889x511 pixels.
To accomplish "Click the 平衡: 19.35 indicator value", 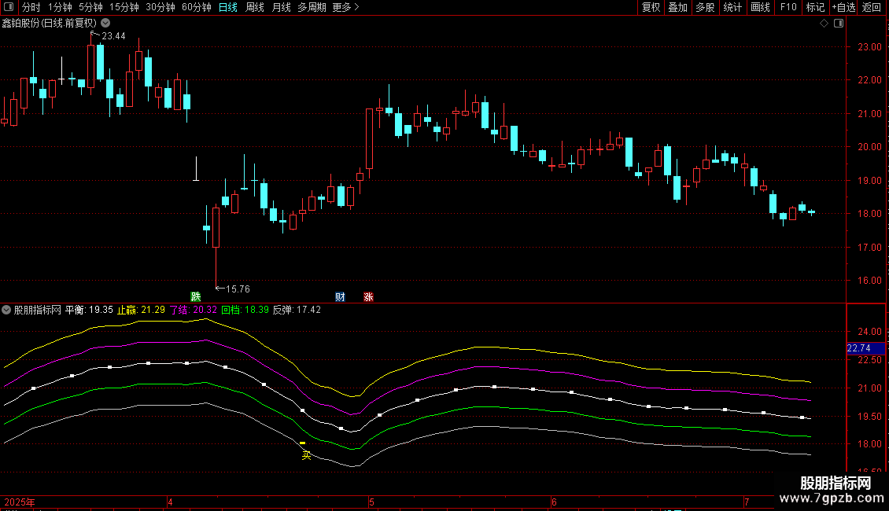I will tap(89, 310).
